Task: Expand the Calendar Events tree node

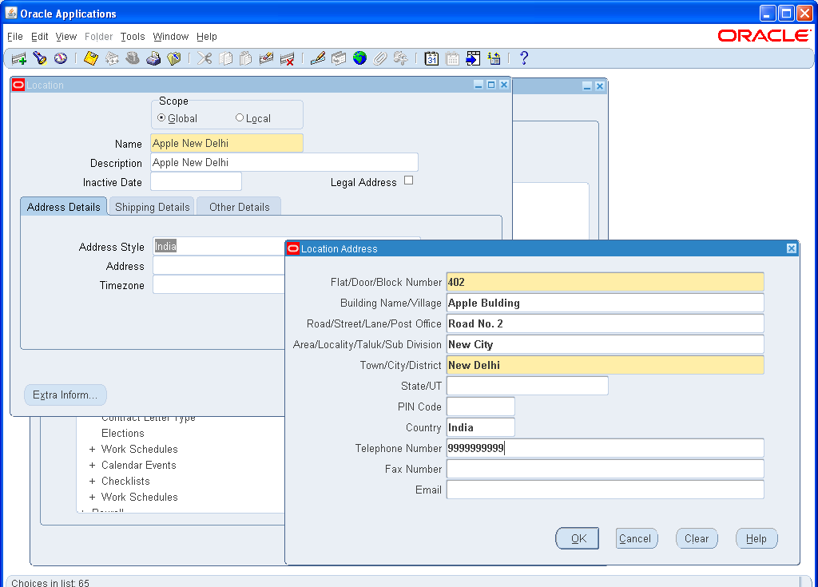Action: 90,465
